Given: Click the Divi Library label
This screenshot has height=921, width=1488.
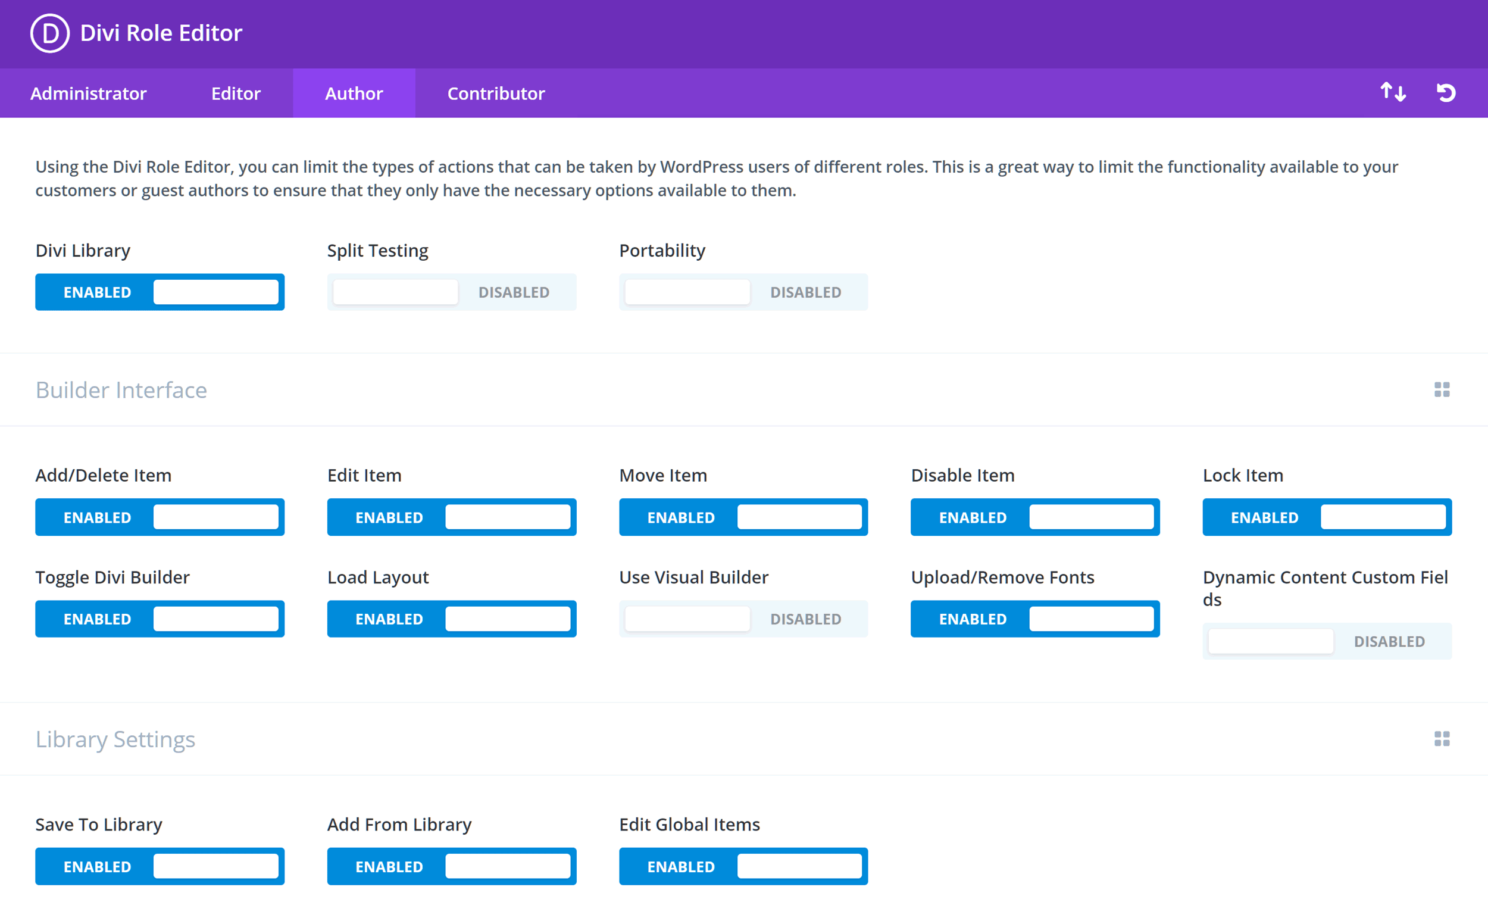Looking at the screenshot, I should [83, 251].
